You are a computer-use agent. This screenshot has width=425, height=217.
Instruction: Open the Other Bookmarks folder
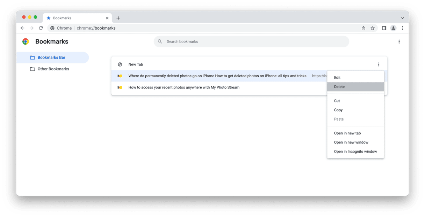[x=53, y=69]
